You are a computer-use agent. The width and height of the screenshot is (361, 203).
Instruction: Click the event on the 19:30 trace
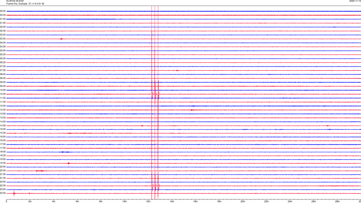68,164
